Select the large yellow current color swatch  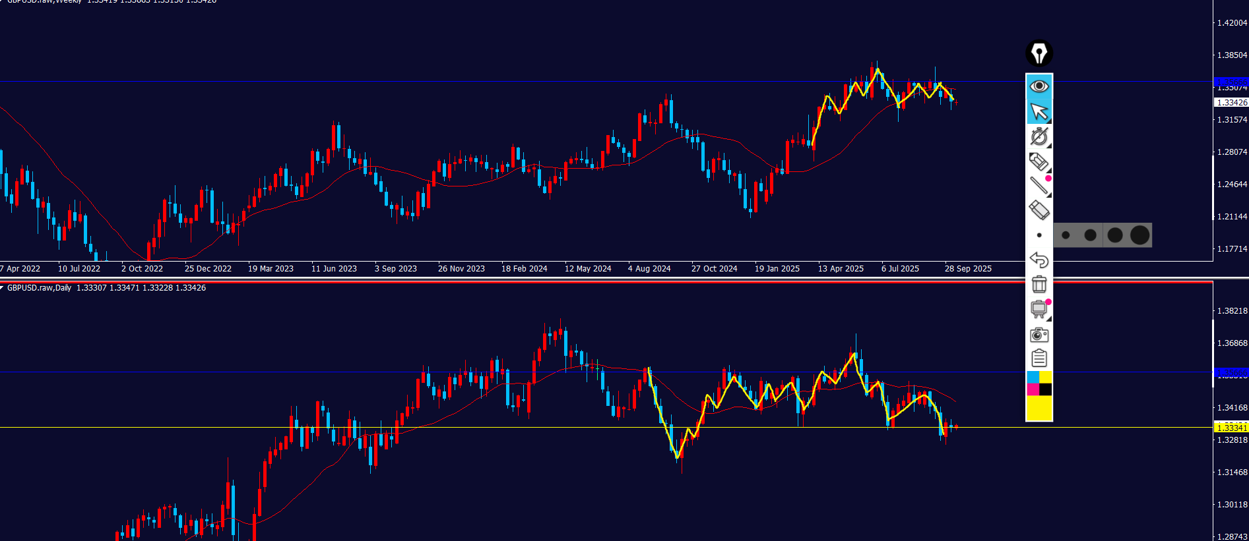click(x=1039, y=408)
